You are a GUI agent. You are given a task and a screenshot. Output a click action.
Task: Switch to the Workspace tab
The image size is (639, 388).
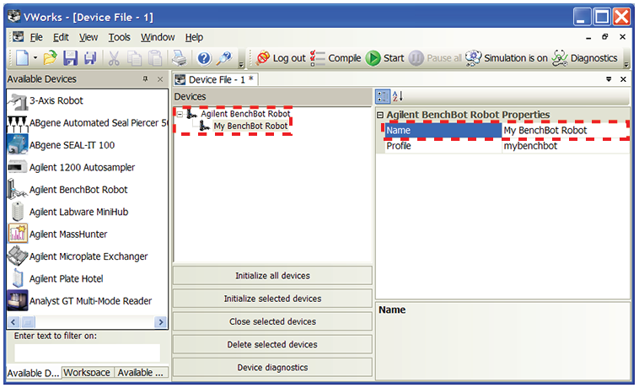(x=87, y=373)
